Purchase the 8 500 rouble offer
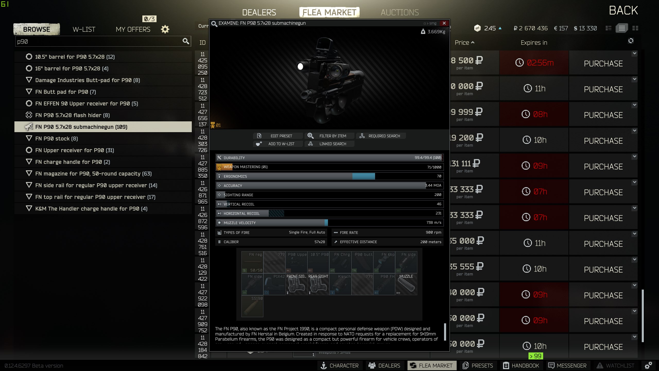This screenshot has height=371, width=659. [603, 63]
